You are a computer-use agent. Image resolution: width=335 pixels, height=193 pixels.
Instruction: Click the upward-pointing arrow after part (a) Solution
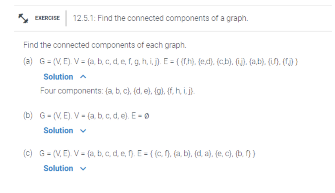(83, 77)
